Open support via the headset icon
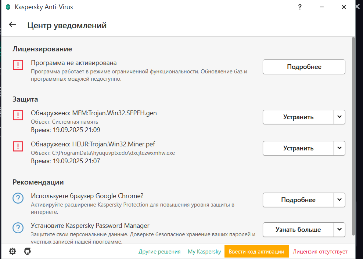This screenshot has width=363, height=259. (27, 251)
